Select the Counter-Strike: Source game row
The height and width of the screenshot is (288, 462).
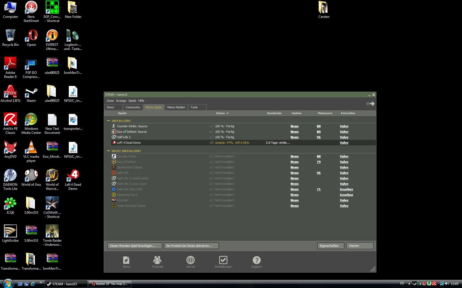pos(243,126)
